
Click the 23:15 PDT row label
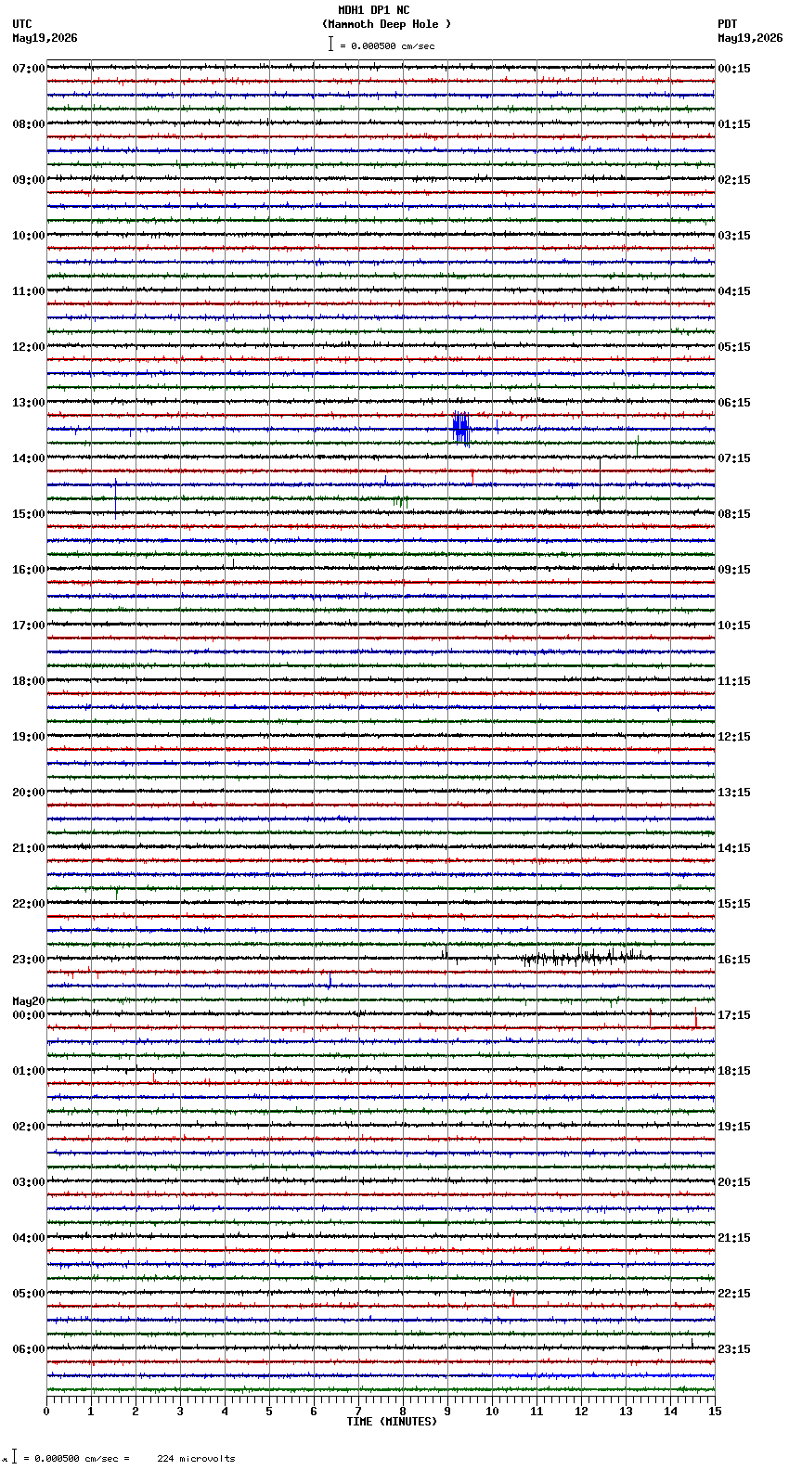pos(734,1349)
